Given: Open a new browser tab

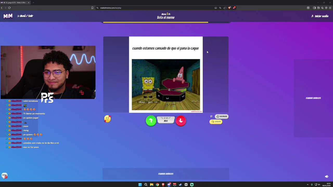Looking at the screenshot, I should pos(33,3).
